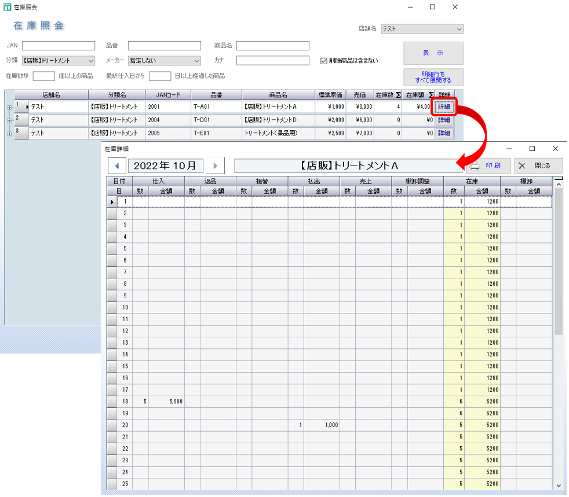
Task: Click the JAN input field
Action: (x=59, y=46)
